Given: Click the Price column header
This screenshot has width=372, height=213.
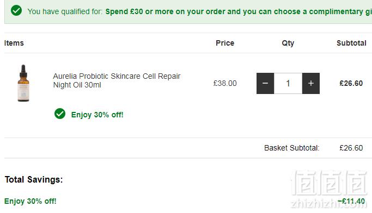Looking at the screenshot, I should pos(225,43).
